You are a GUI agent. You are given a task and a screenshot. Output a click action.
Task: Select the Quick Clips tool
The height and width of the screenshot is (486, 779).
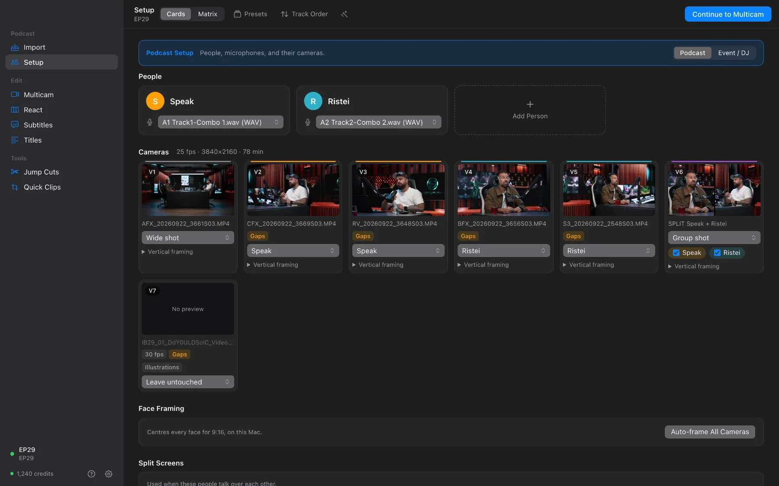[61, 187]
